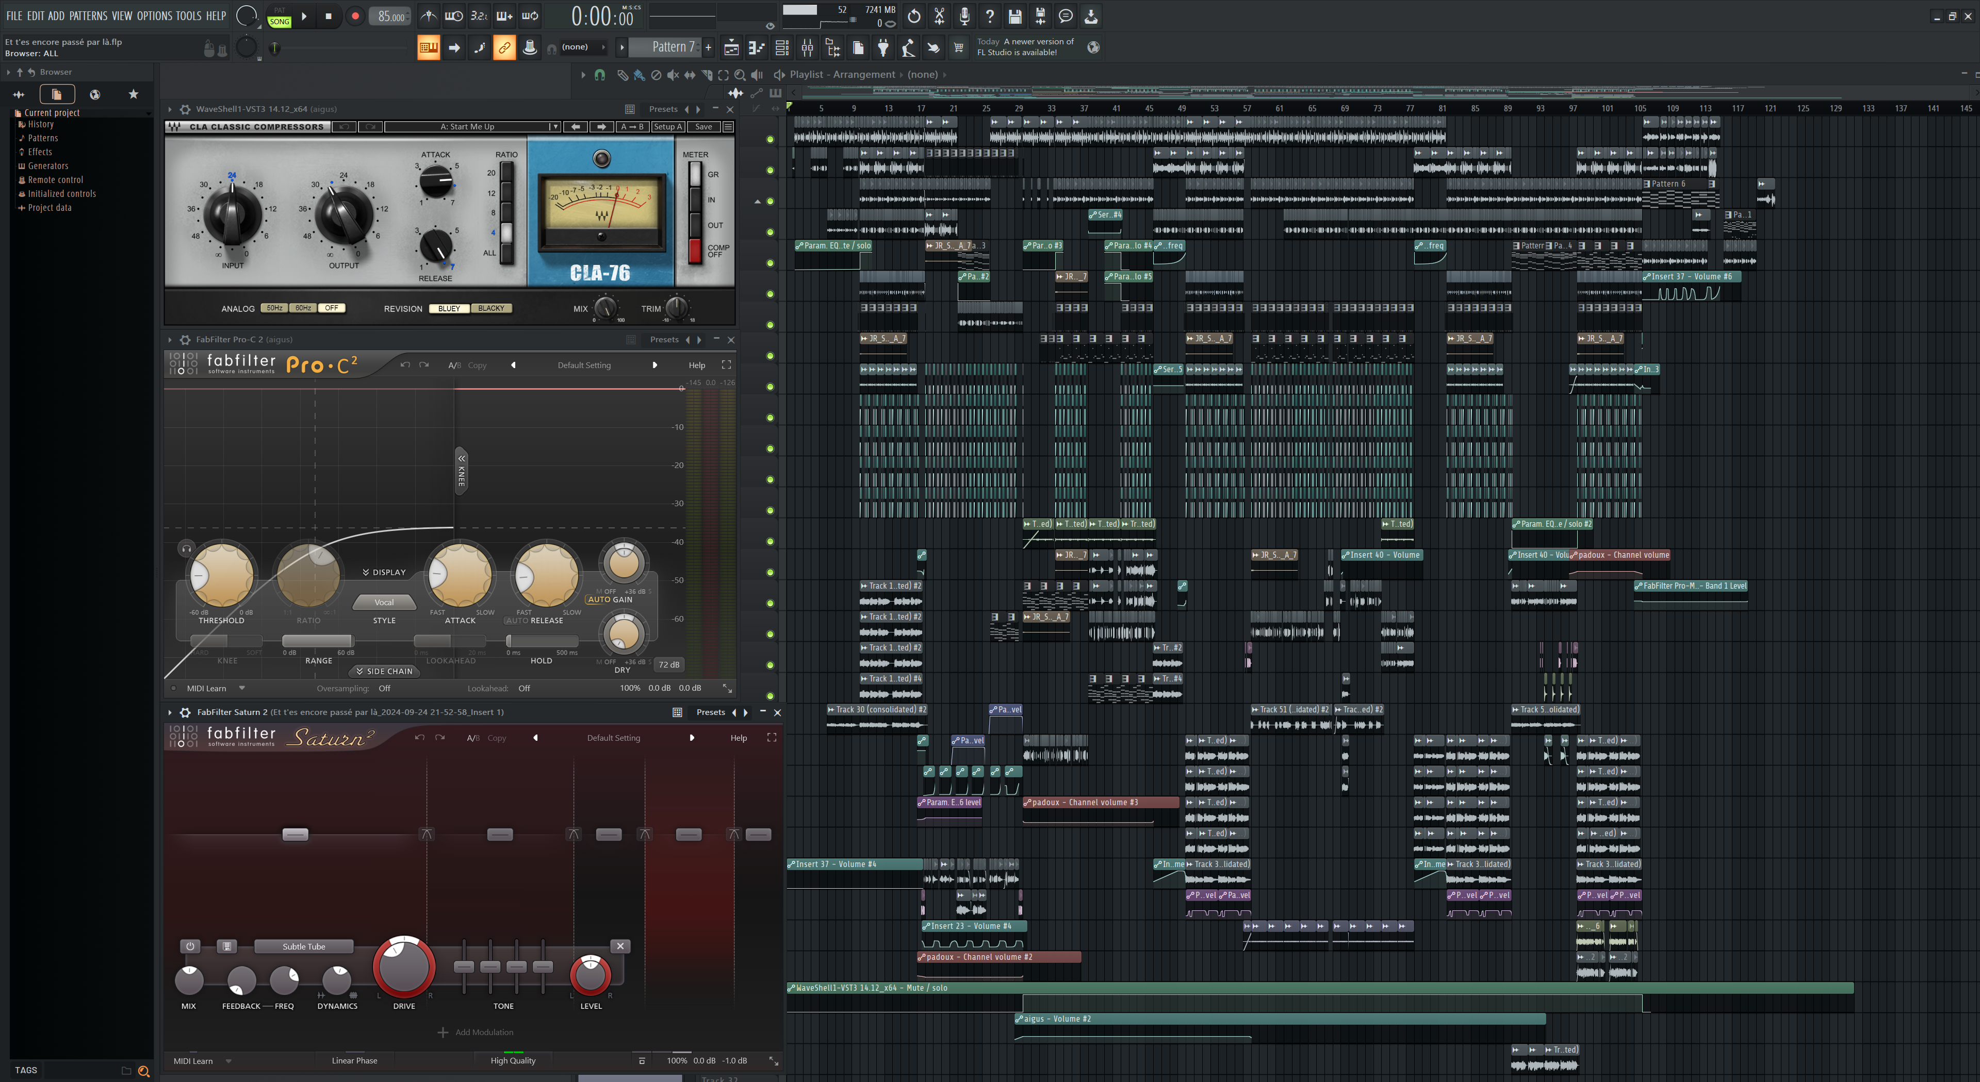Screen dimensions: 1980x1082
Task: Open Saturn 2 Subtle Tube style selector
Action: click(x=304, y=947)
